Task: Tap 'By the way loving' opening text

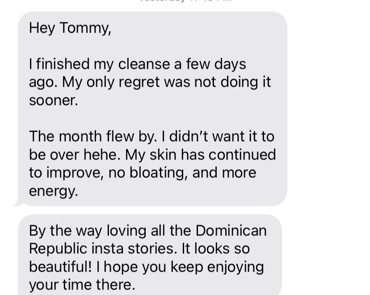Action: pyautogui.click(x=87, y=231)
